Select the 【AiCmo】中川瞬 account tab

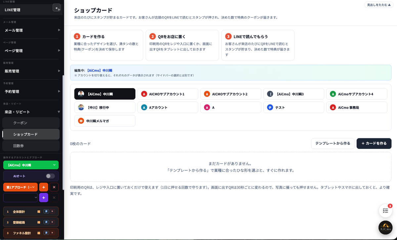point(105,94)
